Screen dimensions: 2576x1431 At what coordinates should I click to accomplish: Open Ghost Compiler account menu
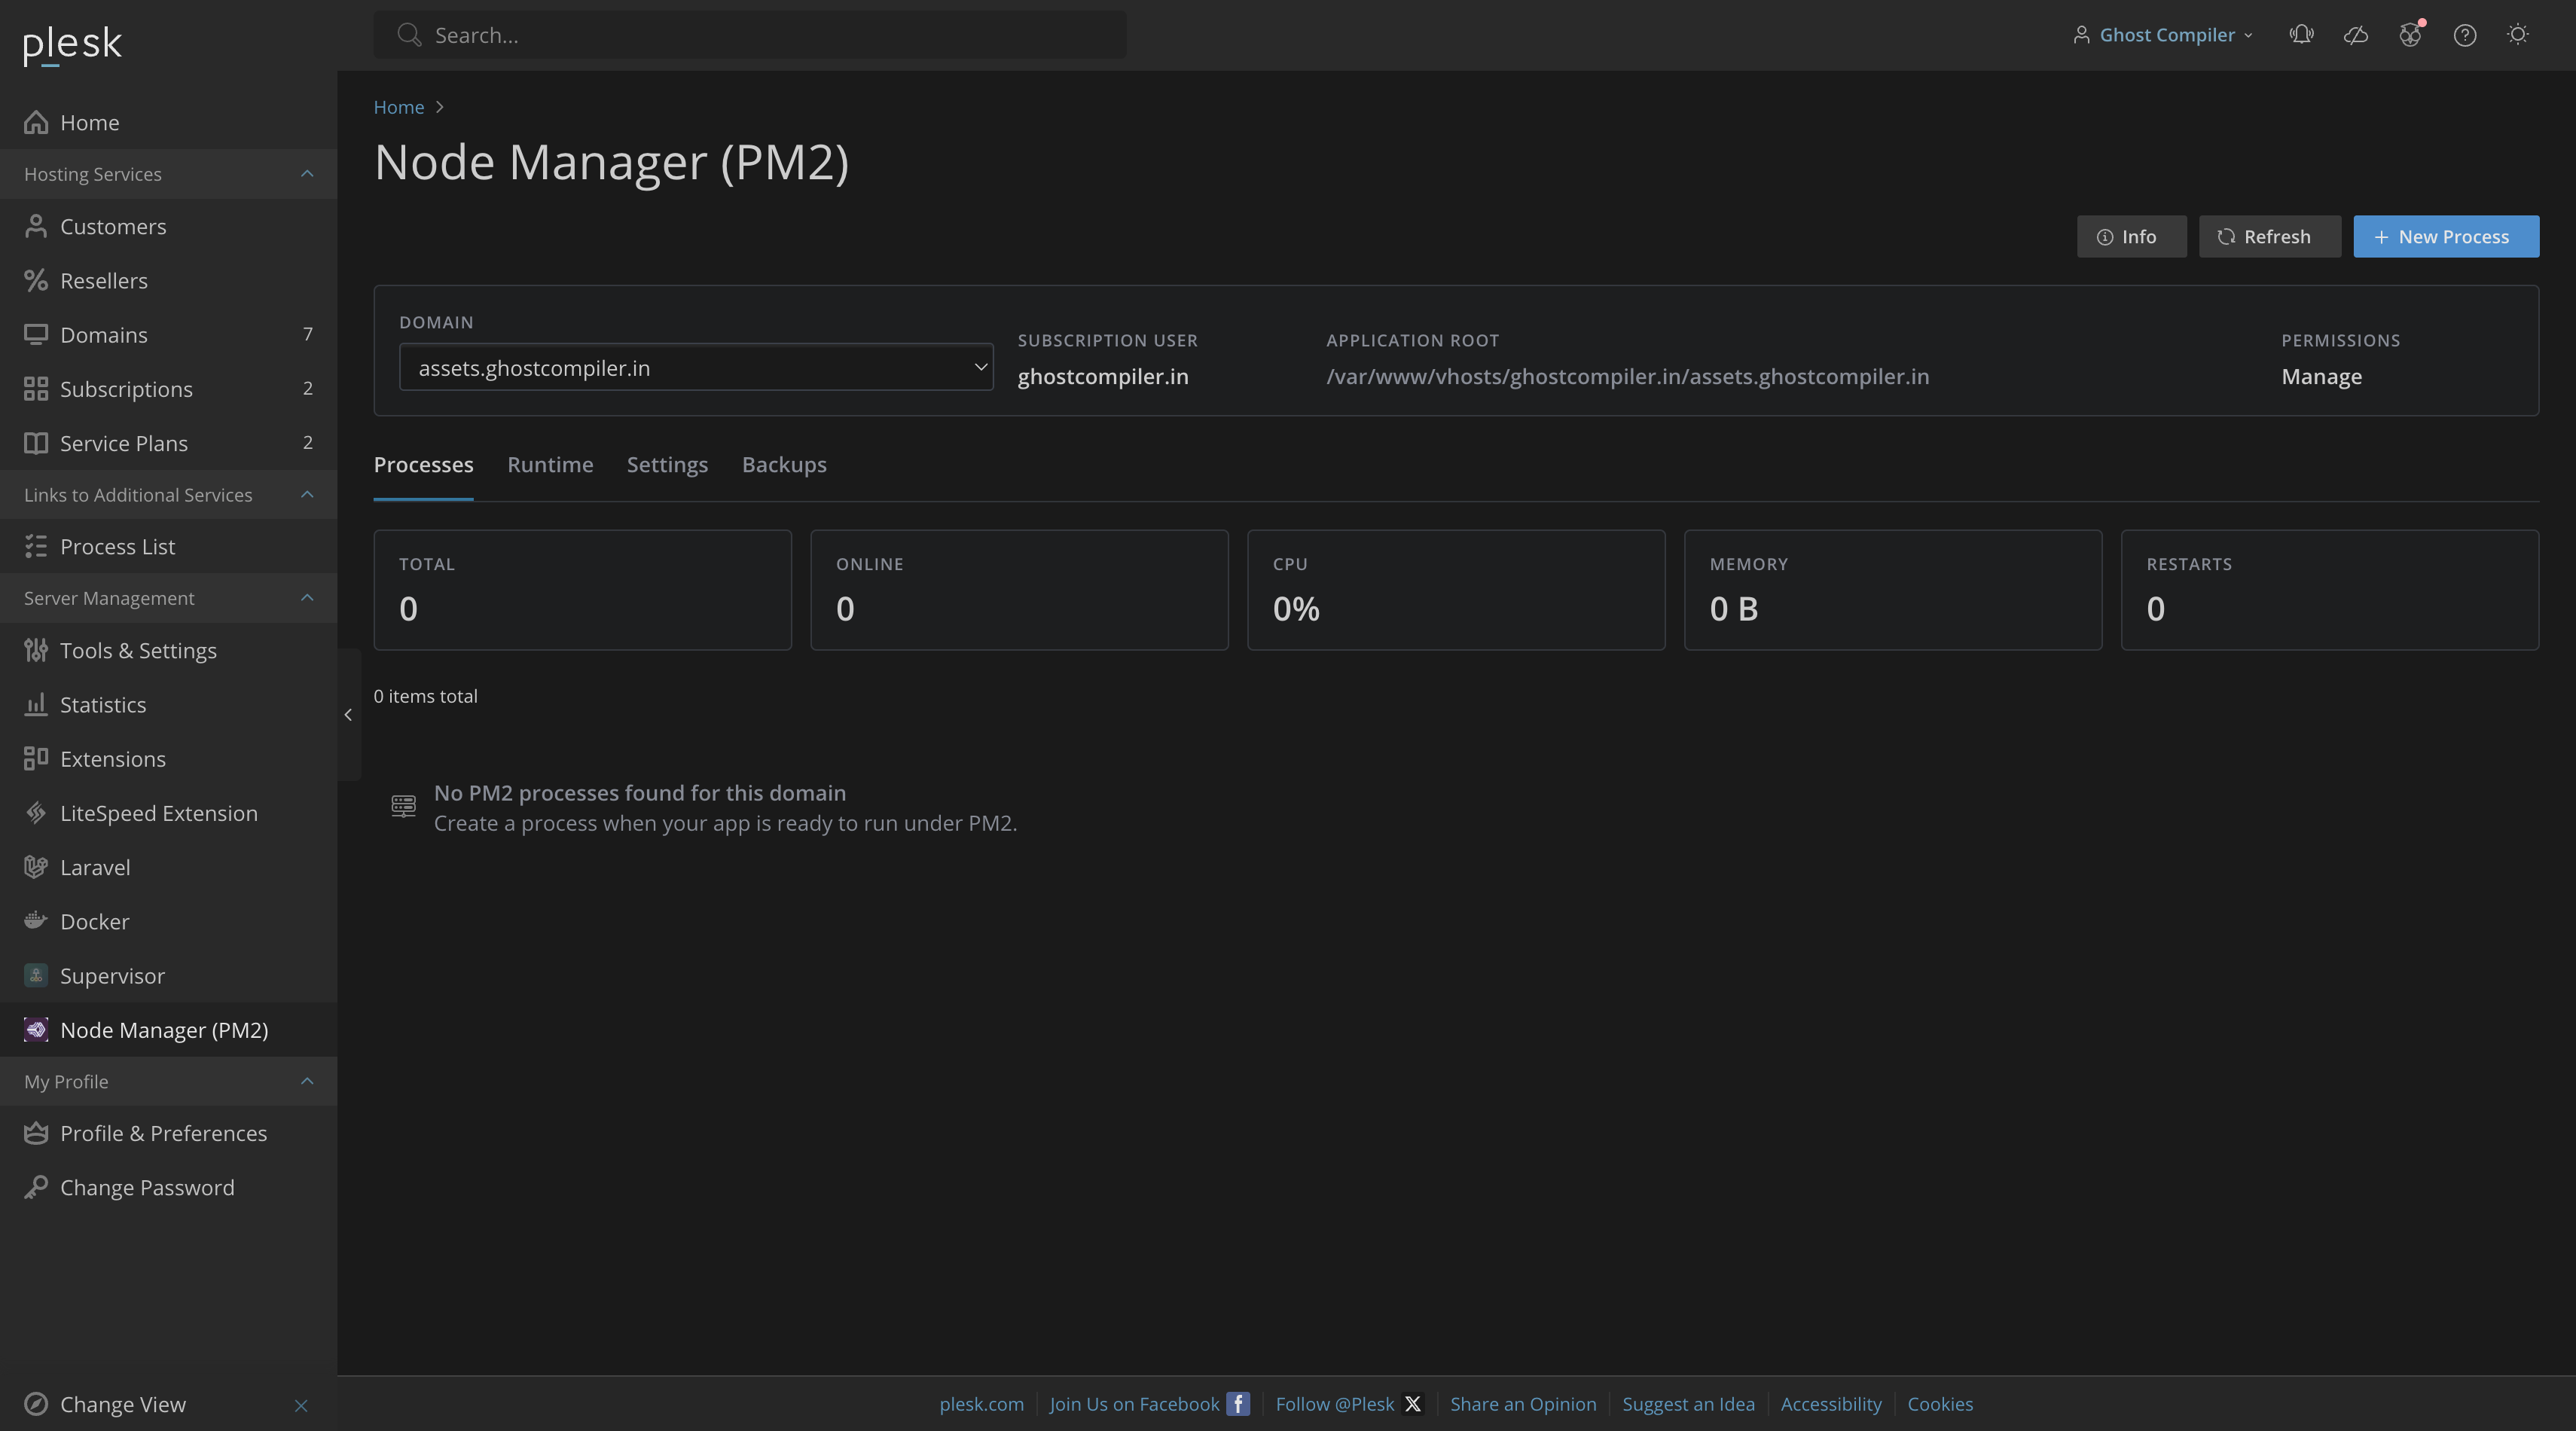click(x=2163, y=35)
